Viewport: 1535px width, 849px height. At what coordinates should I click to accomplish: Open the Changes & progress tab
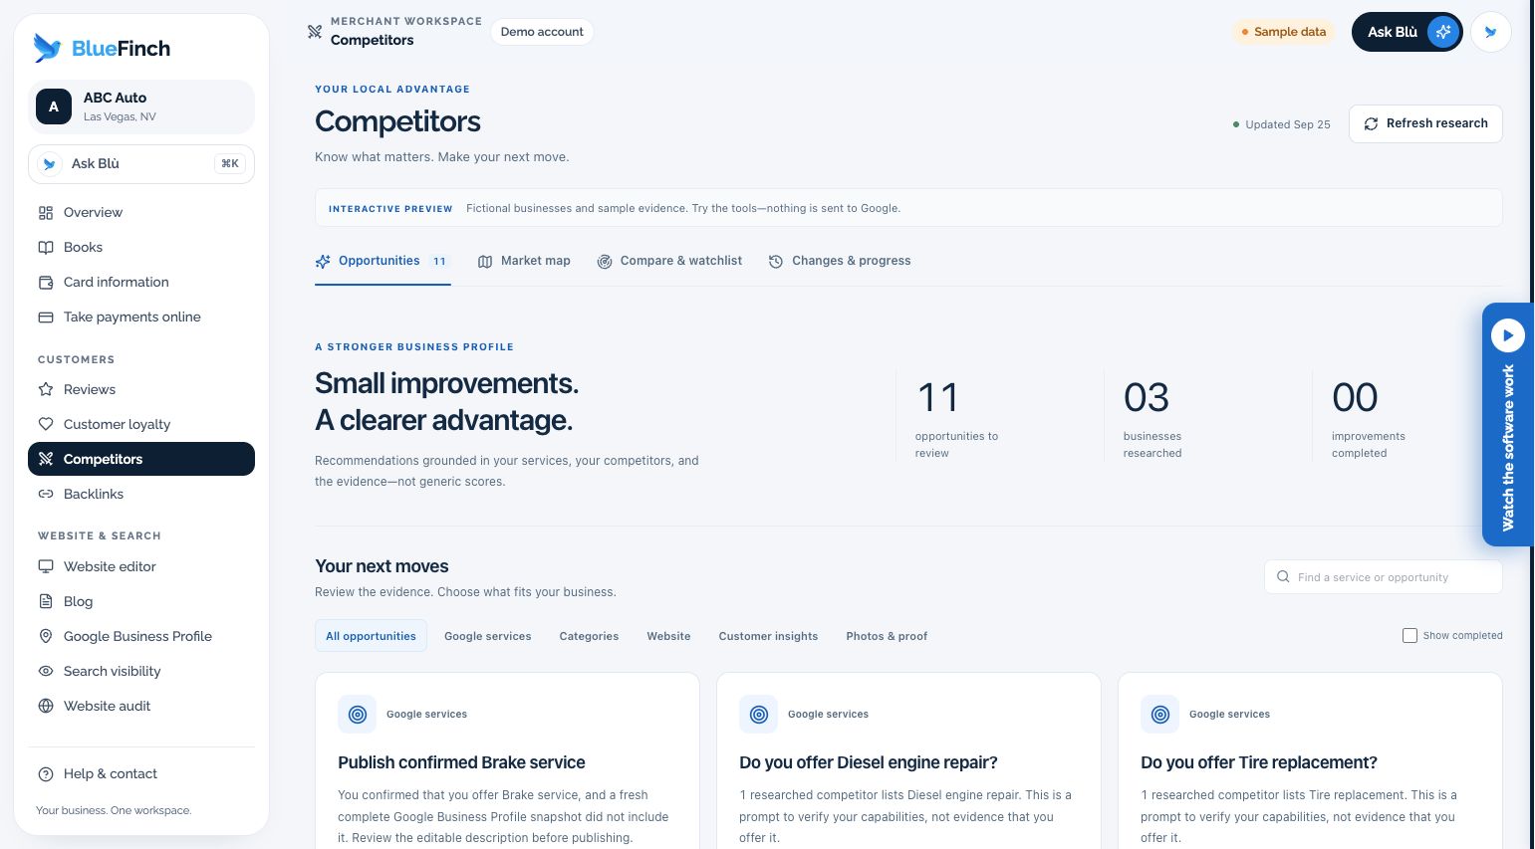(x=840, y=261)
